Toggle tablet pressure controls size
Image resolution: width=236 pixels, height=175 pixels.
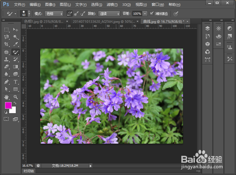coord(176,14)
